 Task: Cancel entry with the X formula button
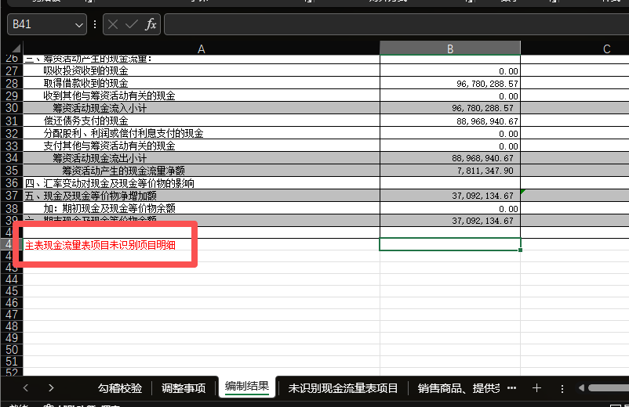(113, 24)
